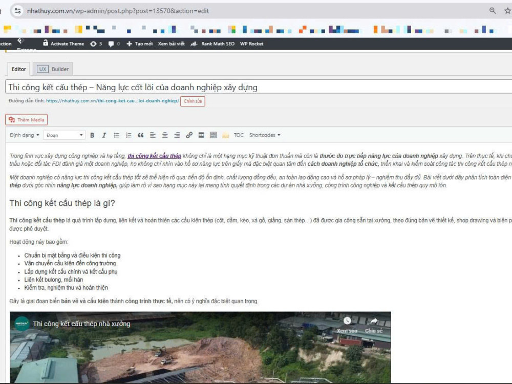Open the Định dạng formats dropdown
Screen dimensions: 512x384
25,135
